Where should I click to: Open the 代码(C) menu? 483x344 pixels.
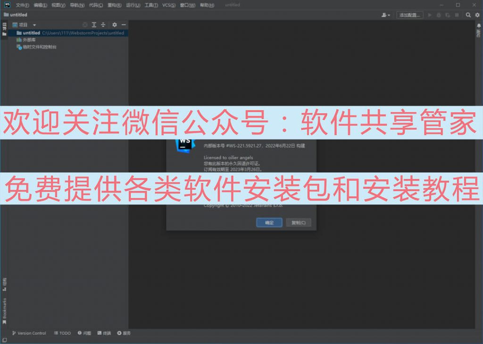click(96, 5)
